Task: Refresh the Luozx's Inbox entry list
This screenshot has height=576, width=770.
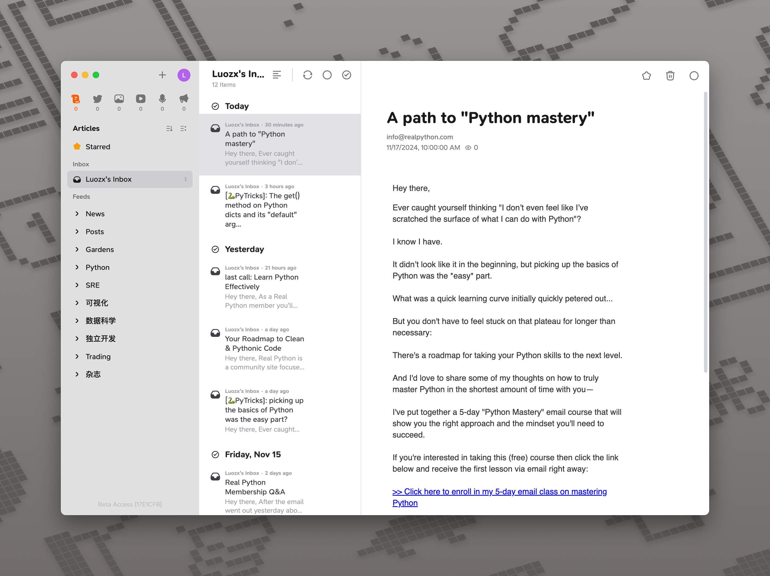Action: 308,75
